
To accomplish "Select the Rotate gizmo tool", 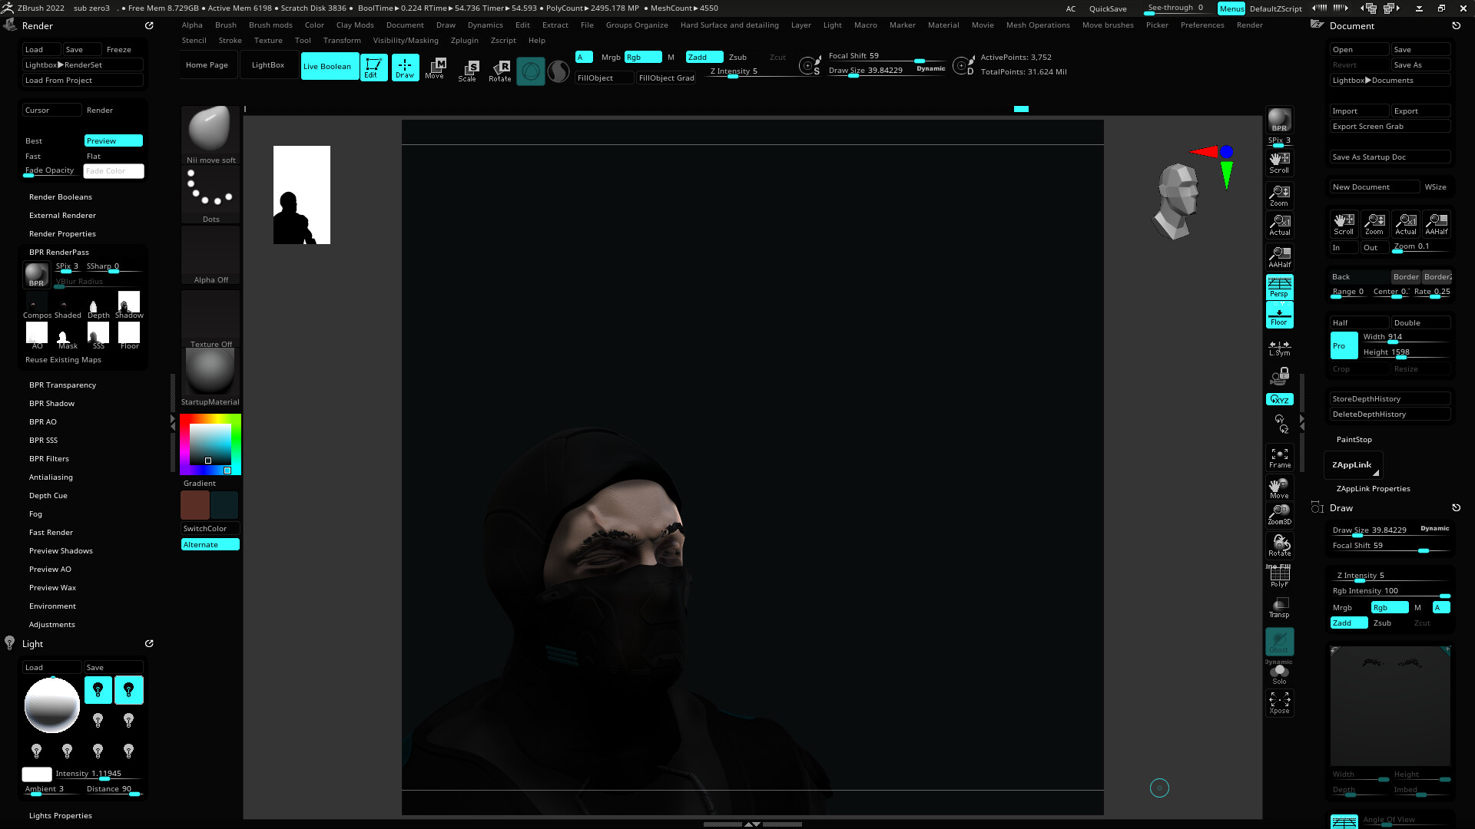I will coord(500,70).
